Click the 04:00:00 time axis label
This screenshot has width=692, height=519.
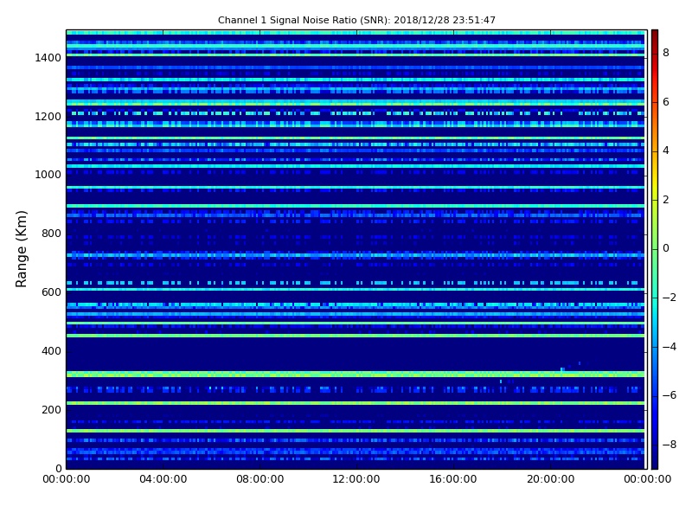(x=163, y=479)
